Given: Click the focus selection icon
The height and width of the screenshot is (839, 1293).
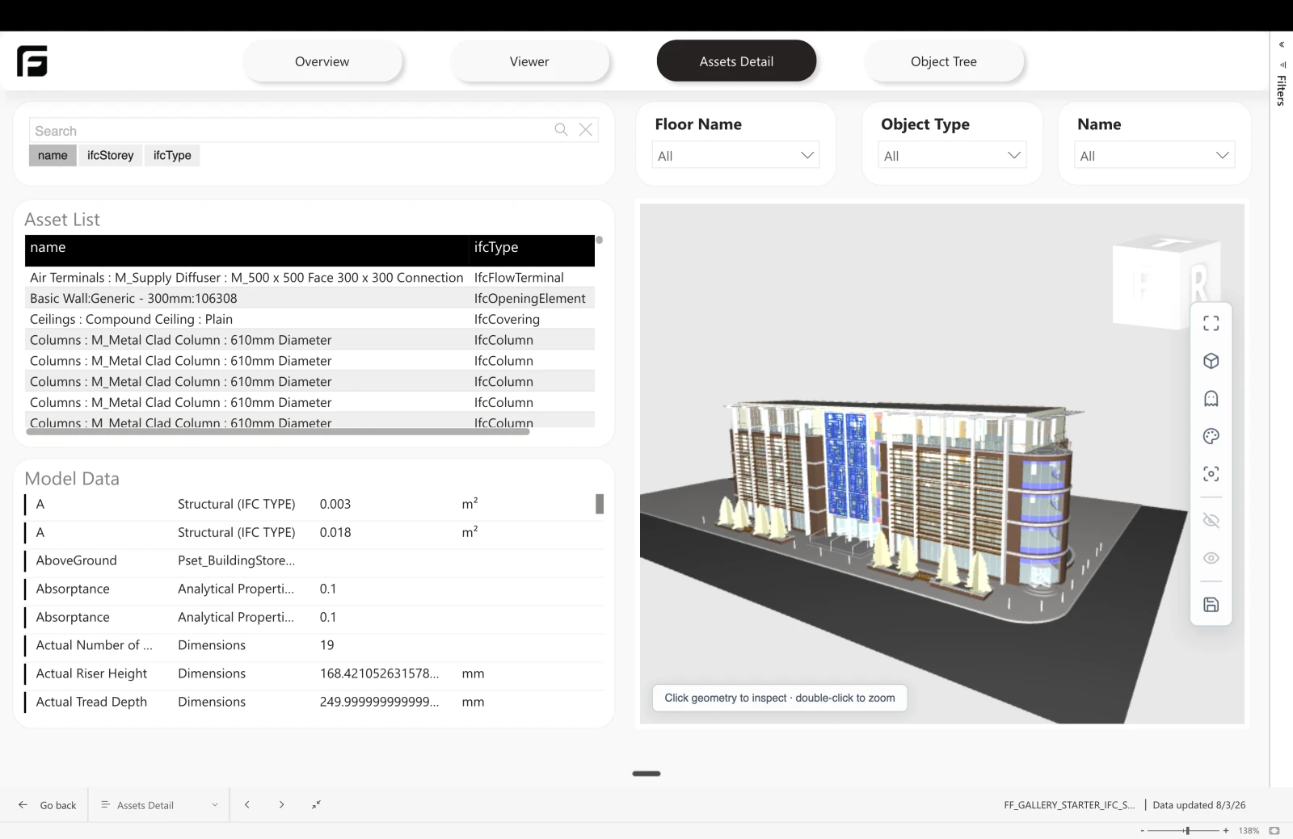Looking at the screenshot, I should tap(1211, 474).
